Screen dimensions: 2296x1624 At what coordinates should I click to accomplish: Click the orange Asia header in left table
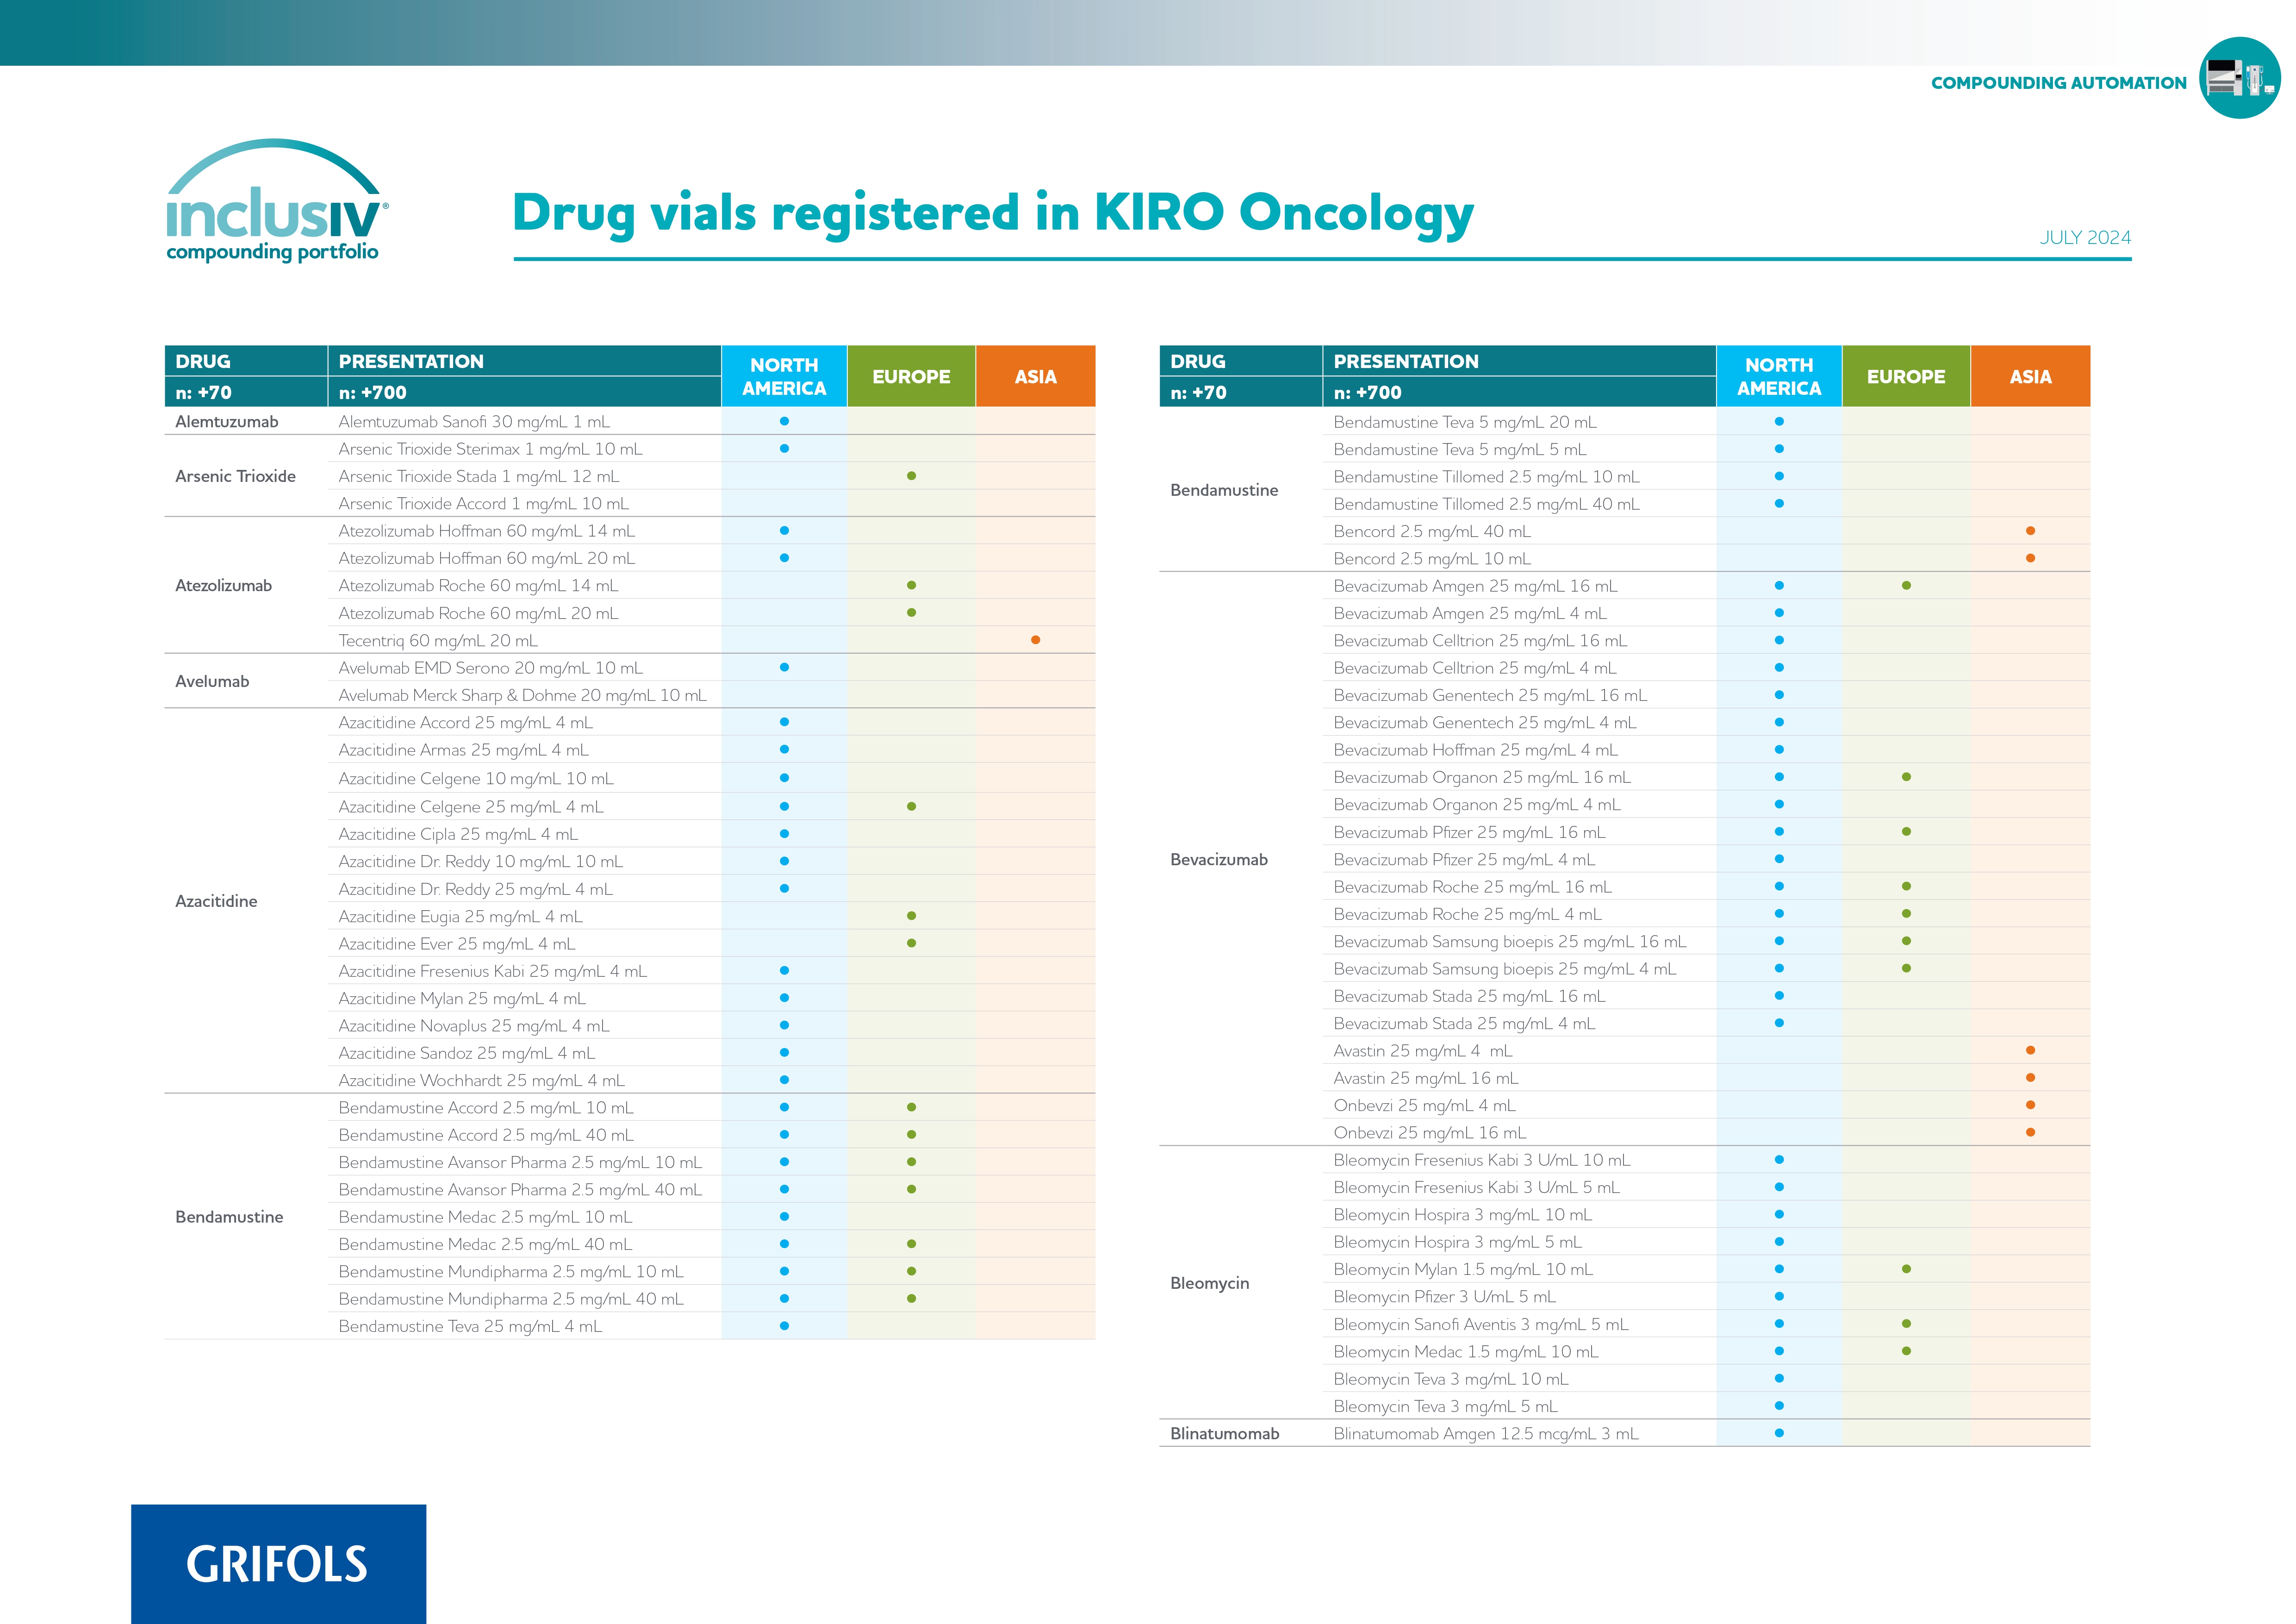coord(1035,377)
